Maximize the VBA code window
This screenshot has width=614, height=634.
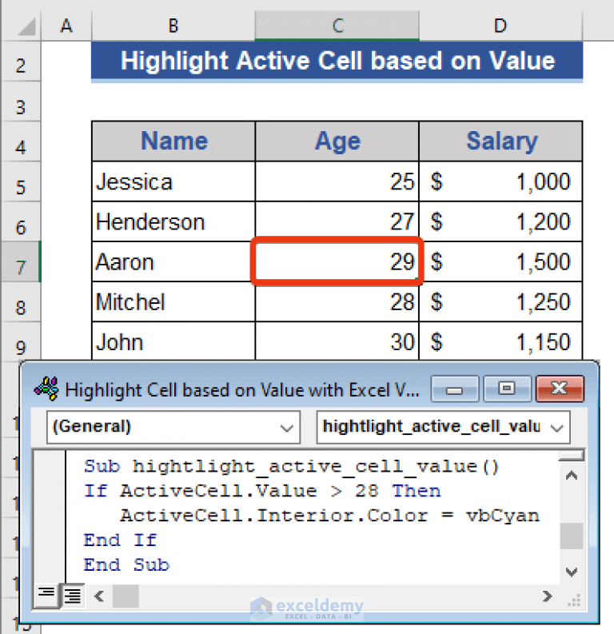click(507, 389)
